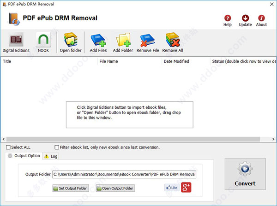Tick the Select ALL checkbox
Screen dimensions: 277x206
8,147
